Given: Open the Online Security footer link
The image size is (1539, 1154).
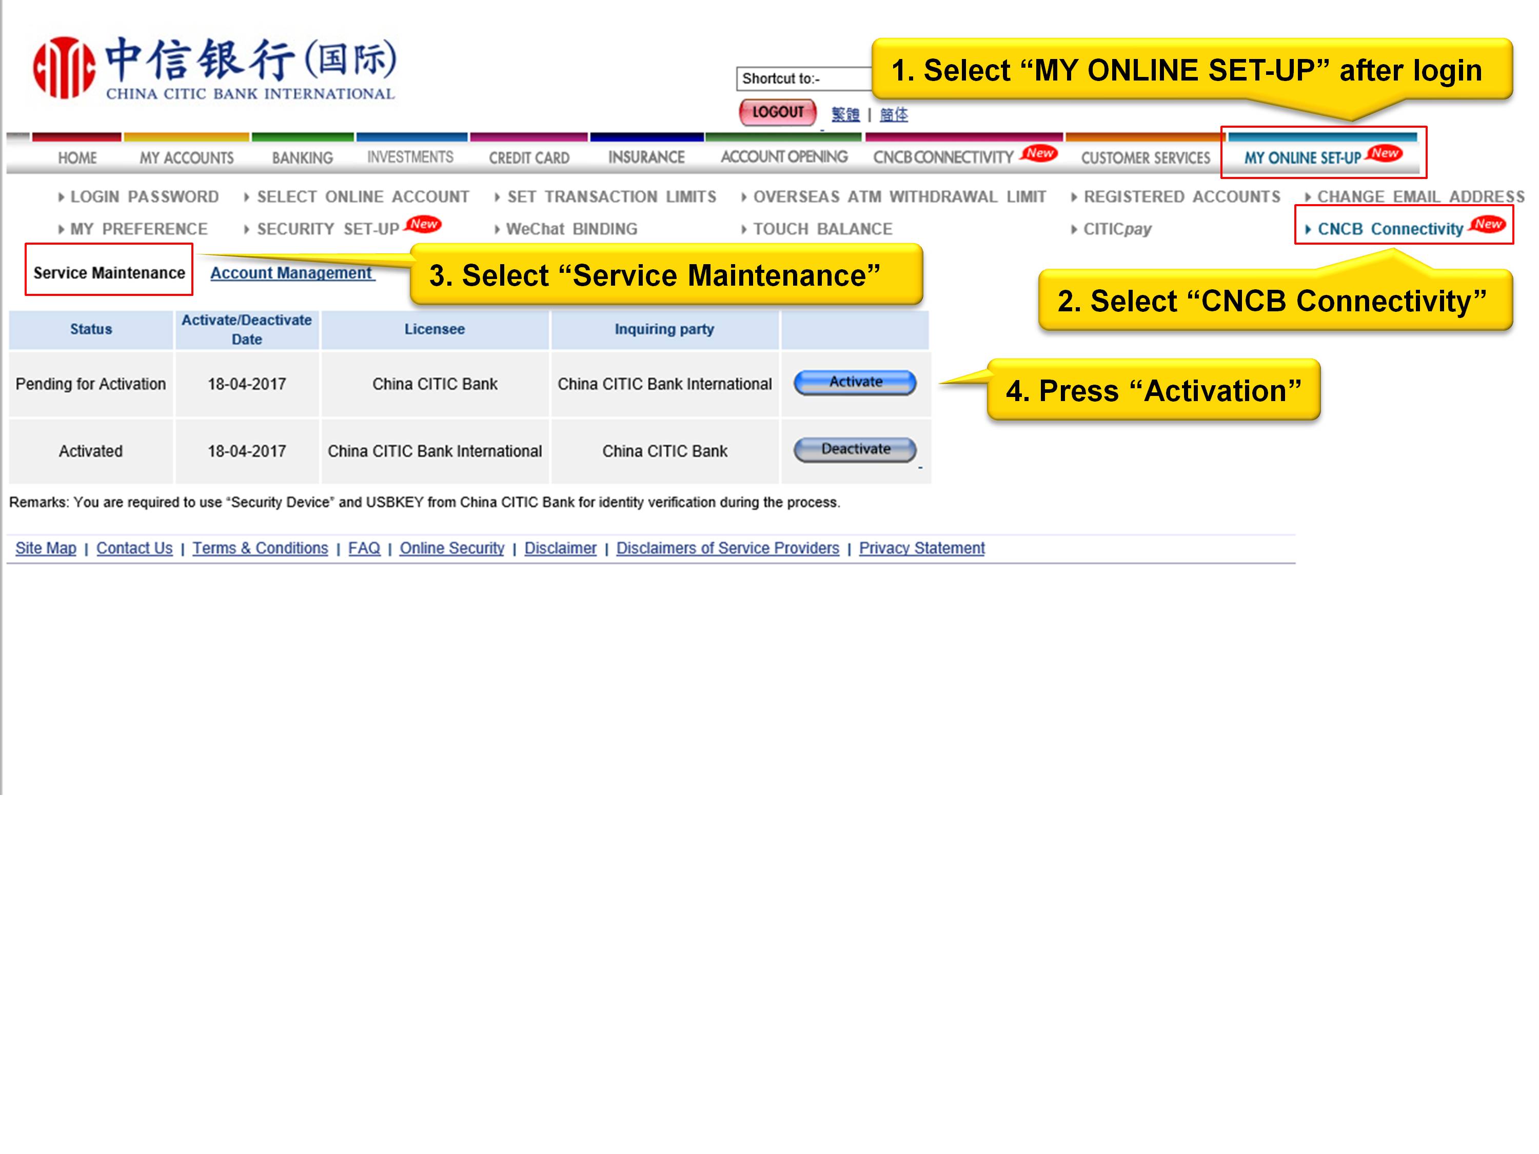Looking at the screenshot, I should (451, 548).
